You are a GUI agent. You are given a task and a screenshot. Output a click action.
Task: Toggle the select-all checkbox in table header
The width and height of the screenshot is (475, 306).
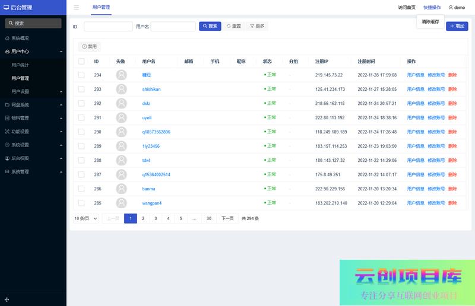pos(81,61)
